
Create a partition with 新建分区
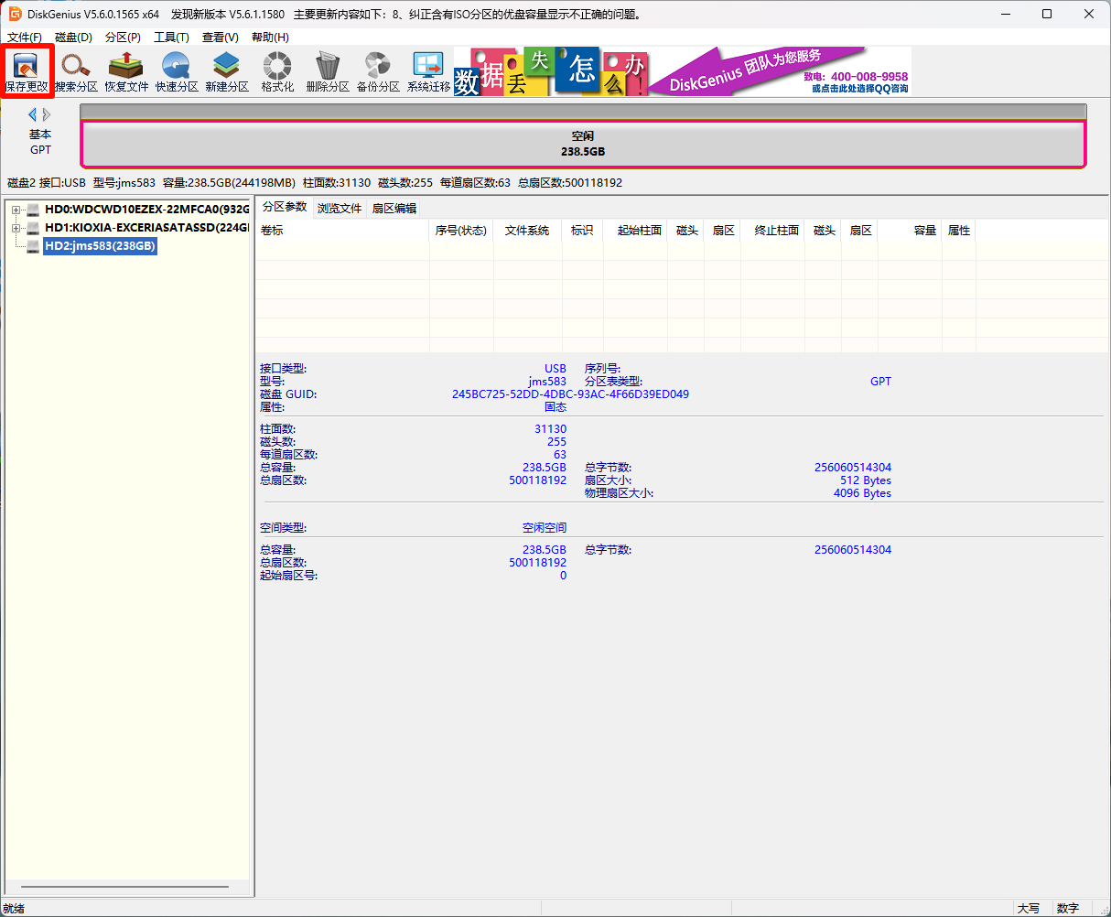click(x=227, y=71)
